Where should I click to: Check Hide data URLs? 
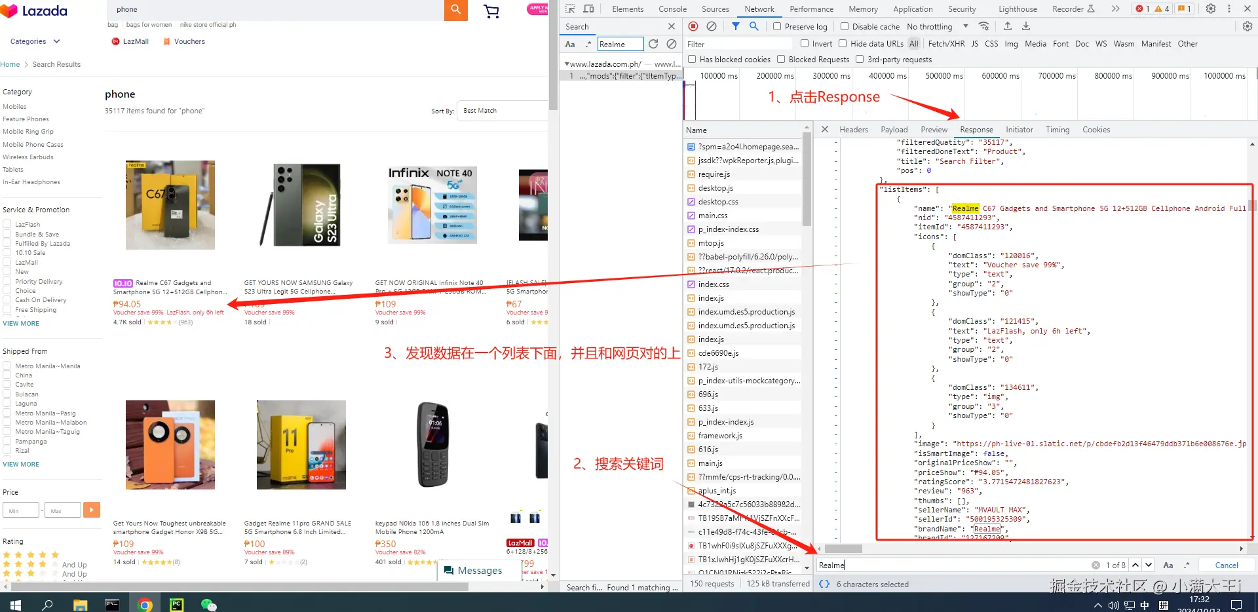(x=843, y=43)
